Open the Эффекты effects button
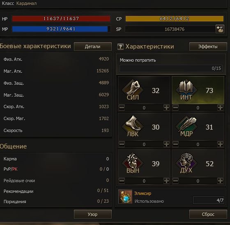Image resolution: width=230 pixels, height=225 pixels. [208, 46]
